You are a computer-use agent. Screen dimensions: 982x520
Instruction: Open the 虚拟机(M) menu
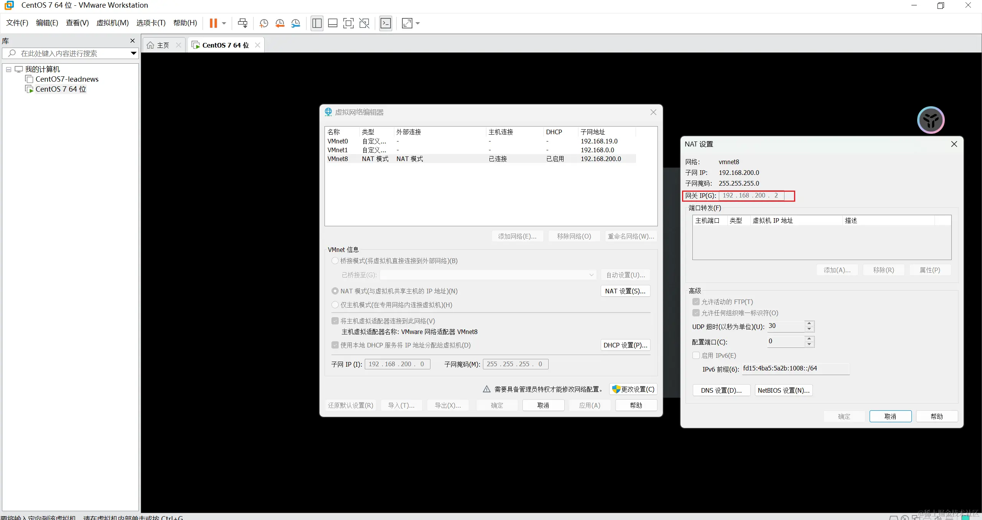112,23
